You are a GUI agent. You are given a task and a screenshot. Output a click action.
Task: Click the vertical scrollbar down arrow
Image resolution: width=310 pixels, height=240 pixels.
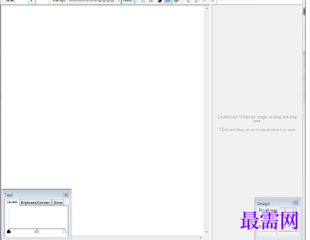207,232
